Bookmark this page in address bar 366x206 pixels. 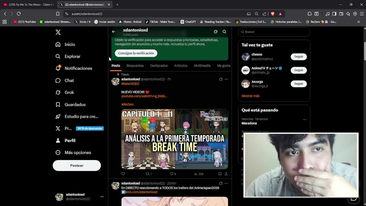click(57, 14)
